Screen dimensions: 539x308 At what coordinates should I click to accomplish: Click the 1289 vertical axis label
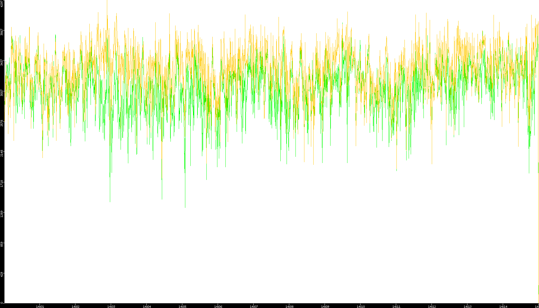click(x=2, y=214)
